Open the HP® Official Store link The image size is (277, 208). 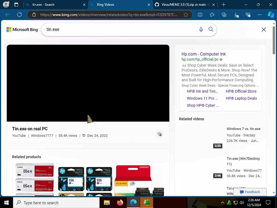tap(241, 91)
